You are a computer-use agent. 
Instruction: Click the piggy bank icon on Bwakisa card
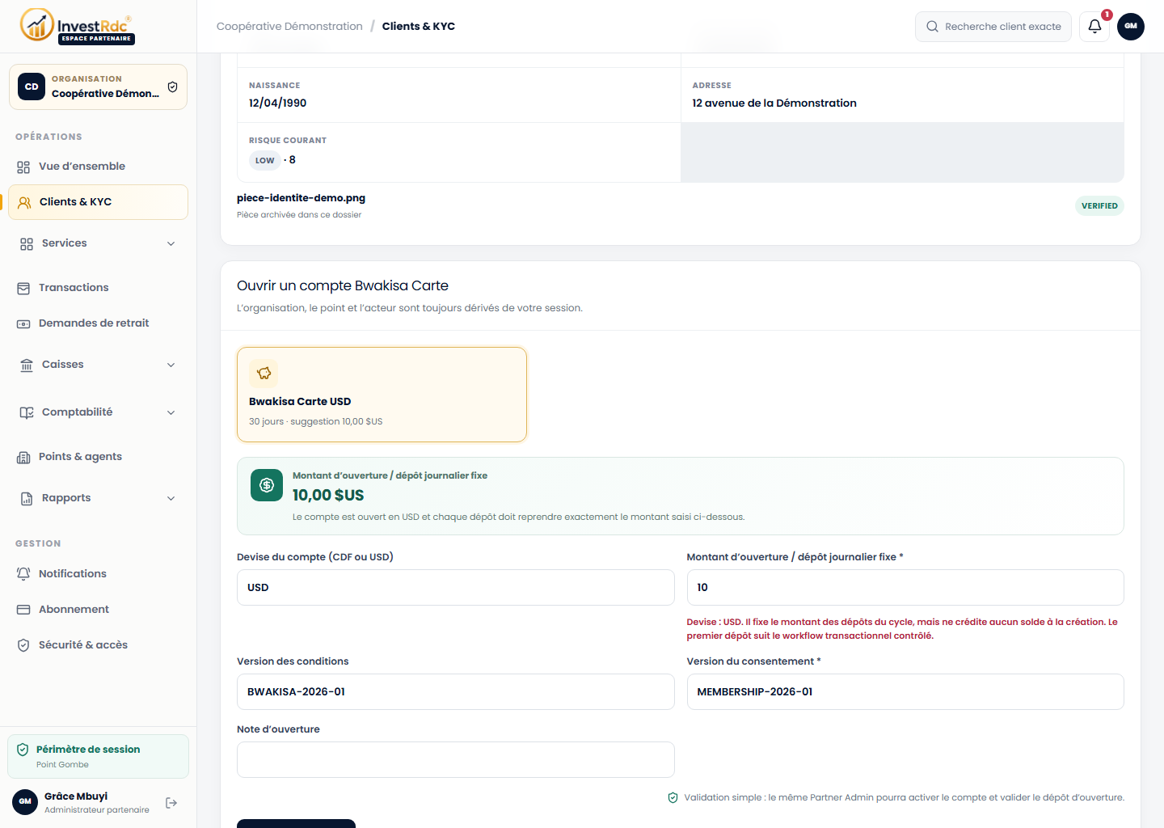tap(264, 374)
